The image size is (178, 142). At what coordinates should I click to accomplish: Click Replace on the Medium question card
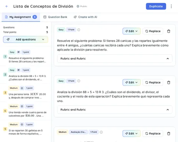(x=153, y=133)
